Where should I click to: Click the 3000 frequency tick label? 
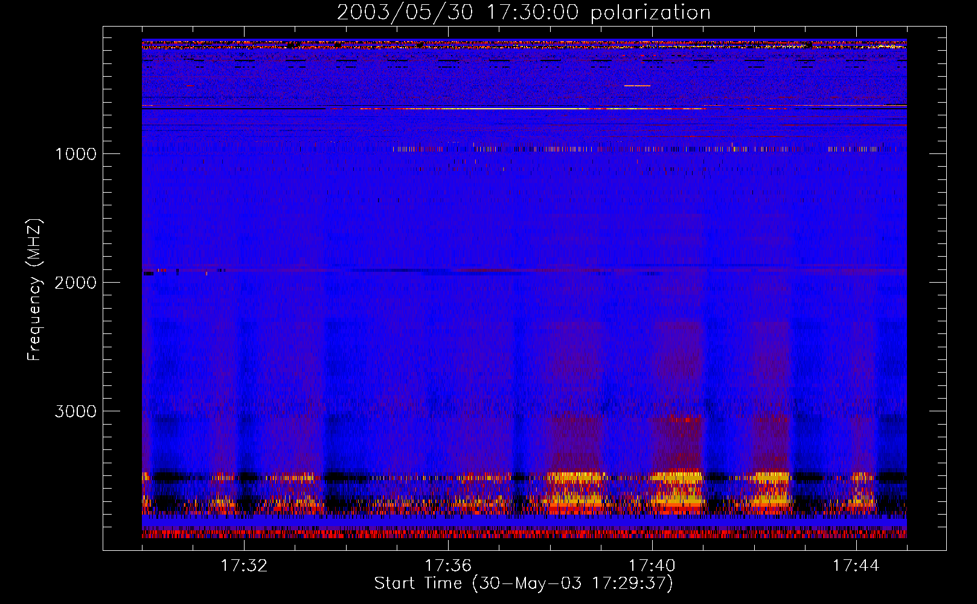point(75,411)
